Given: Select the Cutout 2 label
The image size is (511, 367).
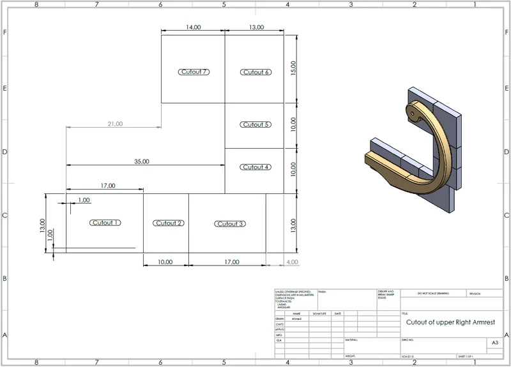Looking at the screenshot, I should tap(169, 223).
